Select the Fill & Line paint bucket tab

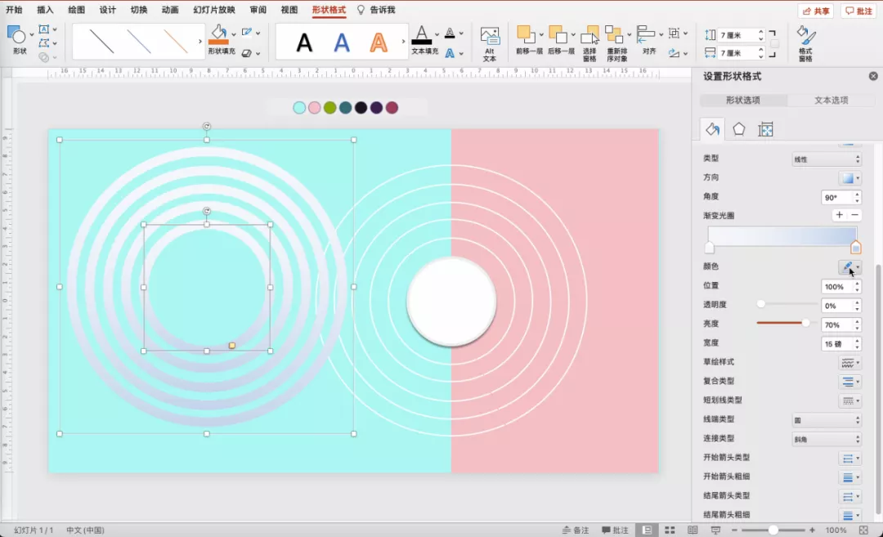point(712,129)
